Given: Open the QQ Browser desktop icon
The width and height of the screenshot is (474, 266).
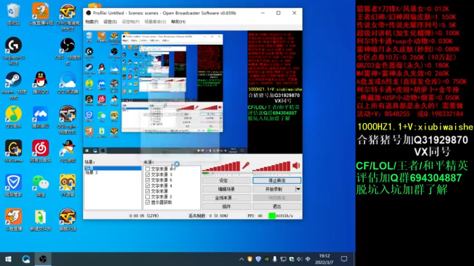Looking at the screenshot, I should [68, 83].
